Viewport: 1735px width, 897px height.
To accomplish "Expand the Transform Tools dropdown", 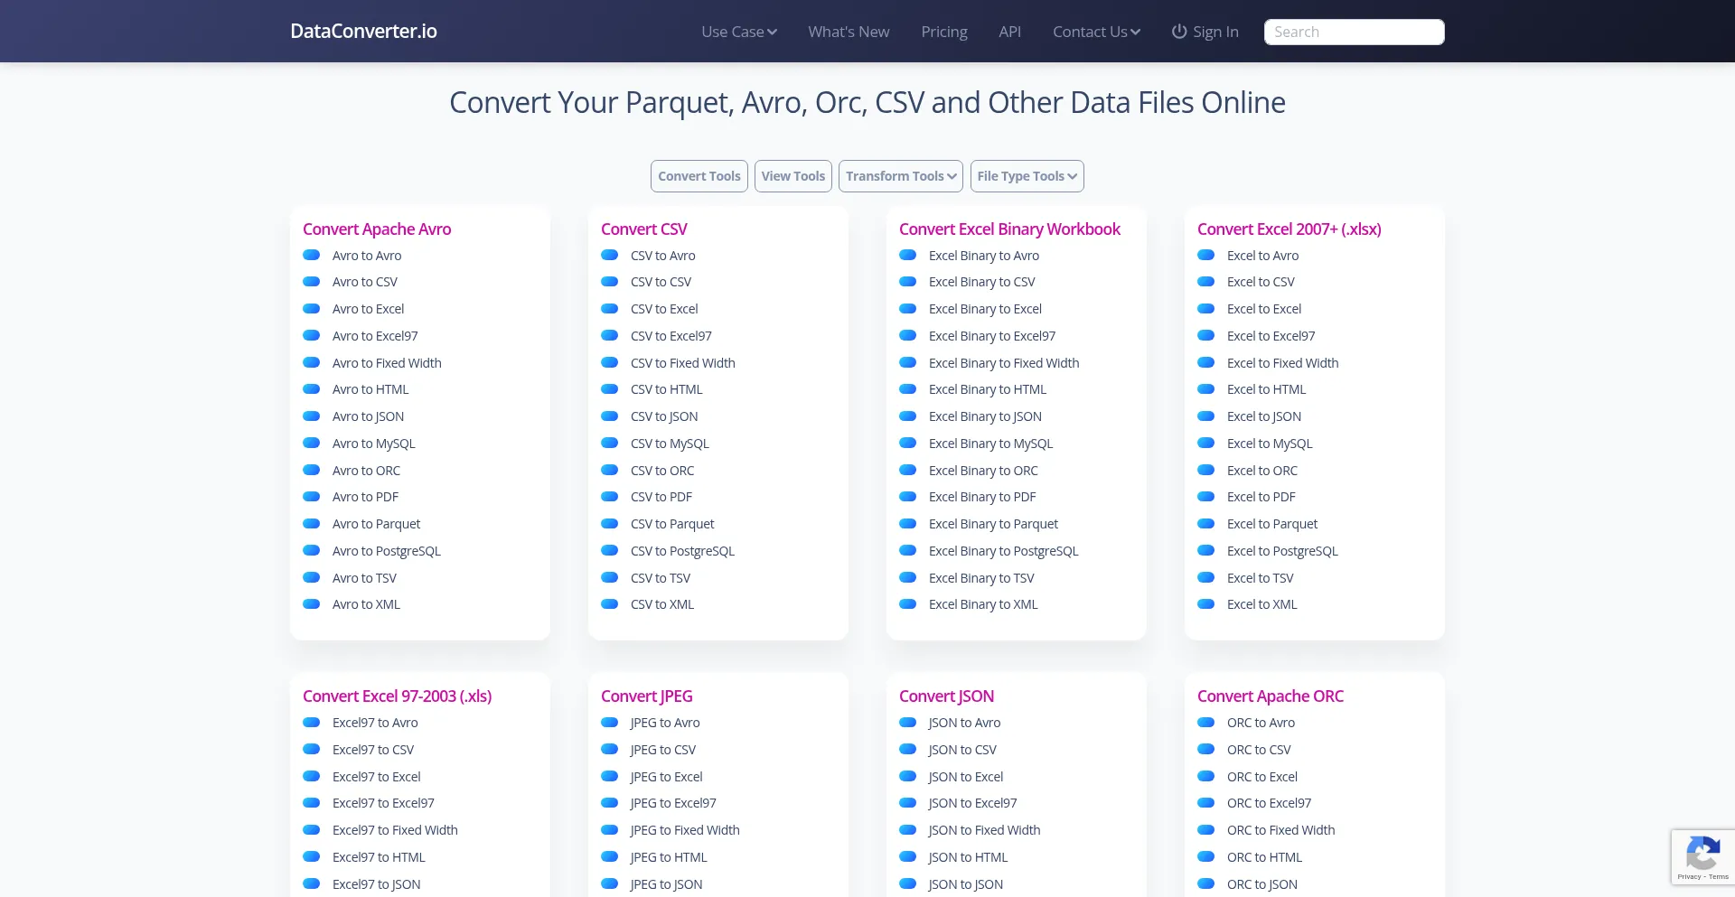I will (900, 176).
